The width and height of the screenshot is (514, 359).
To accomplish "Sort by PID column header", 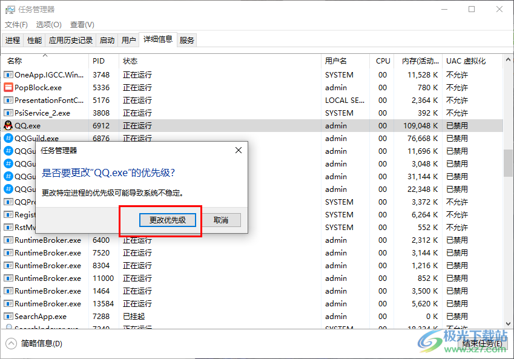I will (104, 61).
